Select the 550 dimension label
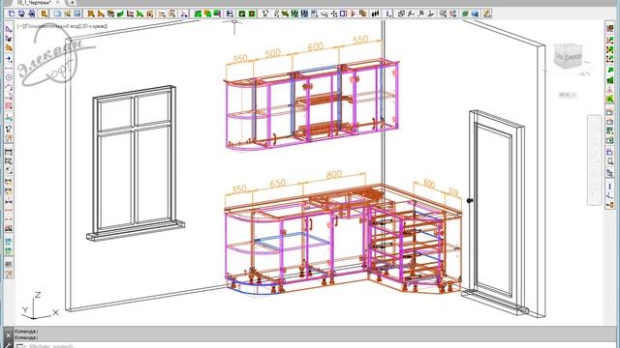This screenshot has width=620, height=348. (x=359, y=40)
